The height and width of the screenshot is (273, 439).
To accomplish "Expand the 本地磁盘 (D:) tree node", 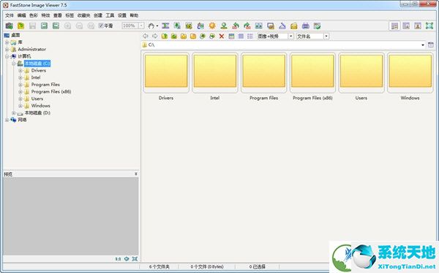I will coord(14,113).
